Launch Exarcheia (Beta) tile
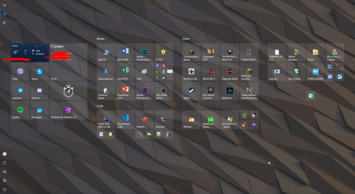This screenshot has width=355, height=194. pos(230,72)
